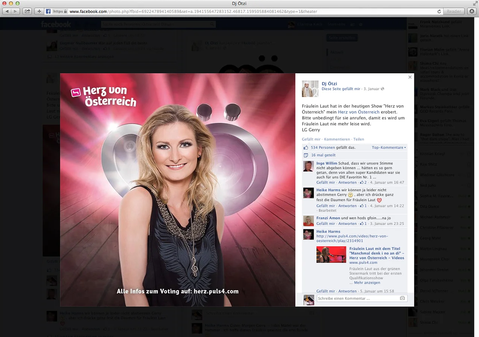Open '5. Januar um 15:58' timestamp
The image size is (479, 337).
coord(377,291)
